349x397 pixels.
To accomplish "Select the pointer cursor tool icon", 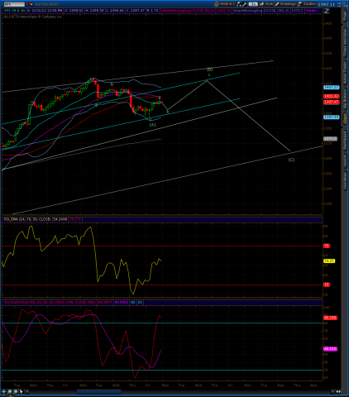I will coord(22,391).
